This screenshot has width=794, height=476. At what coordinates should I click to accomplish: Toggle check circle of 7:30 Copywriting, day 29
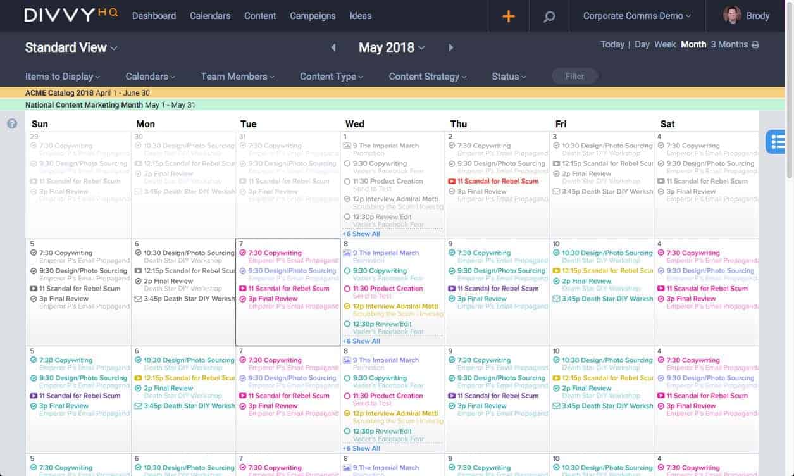point(34,146)
